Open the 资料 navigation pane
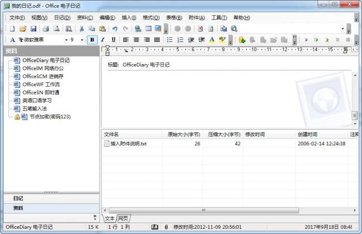Image resolution: width=362 pixels, height=234 pixels. pyautogui.click(x=52, y=208)
